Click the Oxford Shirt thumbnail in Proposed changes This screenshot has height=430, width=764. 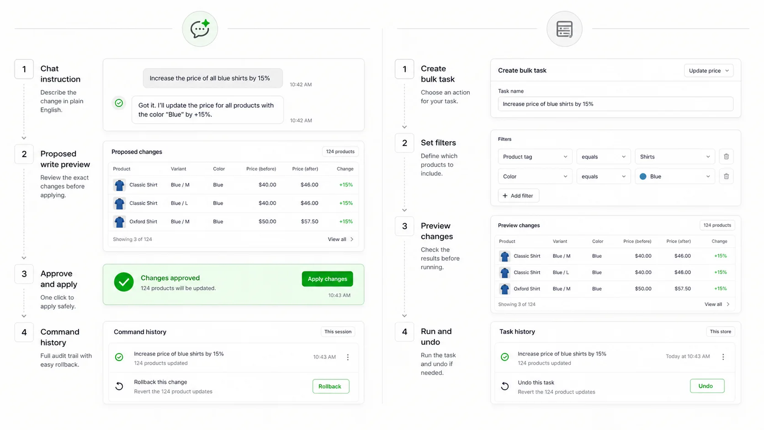[119, 222]
